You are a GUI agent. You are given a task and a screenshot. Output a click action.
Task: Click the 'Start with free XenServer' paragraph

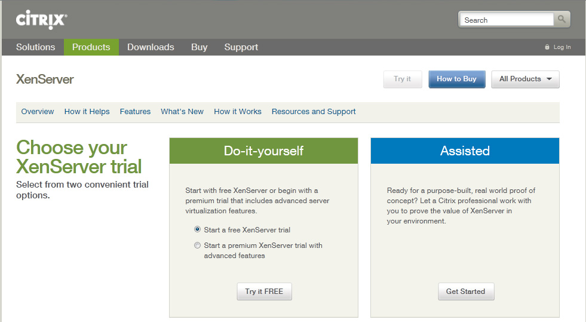[257, 201]
